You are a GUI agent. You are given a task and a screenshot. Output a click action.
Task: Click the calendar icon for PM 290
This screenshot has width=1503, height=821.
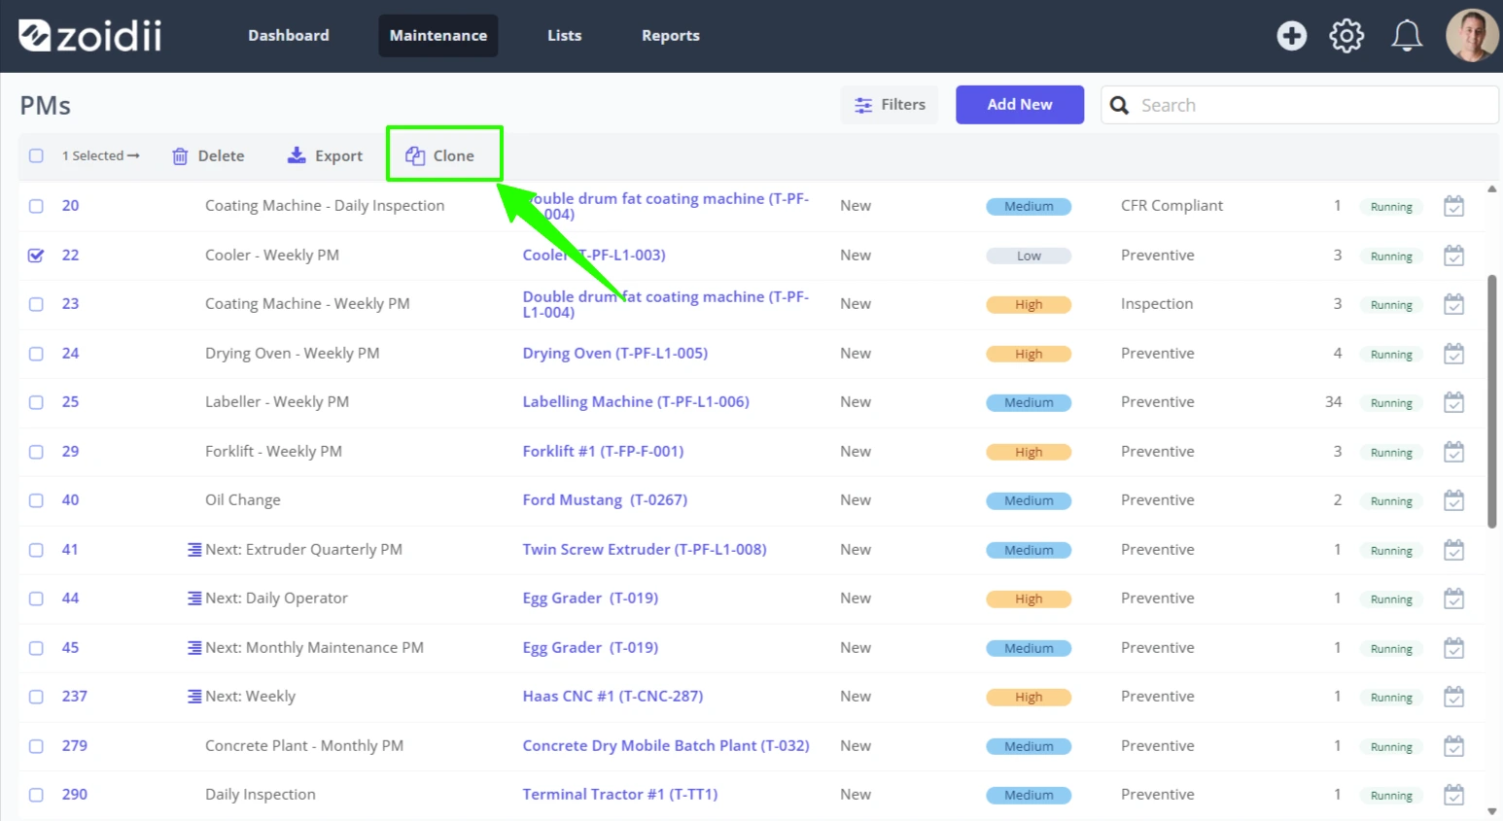tap(1453, 795)
